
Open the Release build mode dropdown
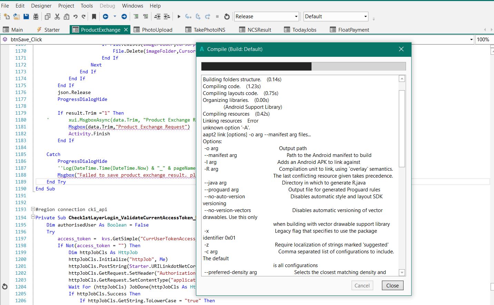[296, 17]
